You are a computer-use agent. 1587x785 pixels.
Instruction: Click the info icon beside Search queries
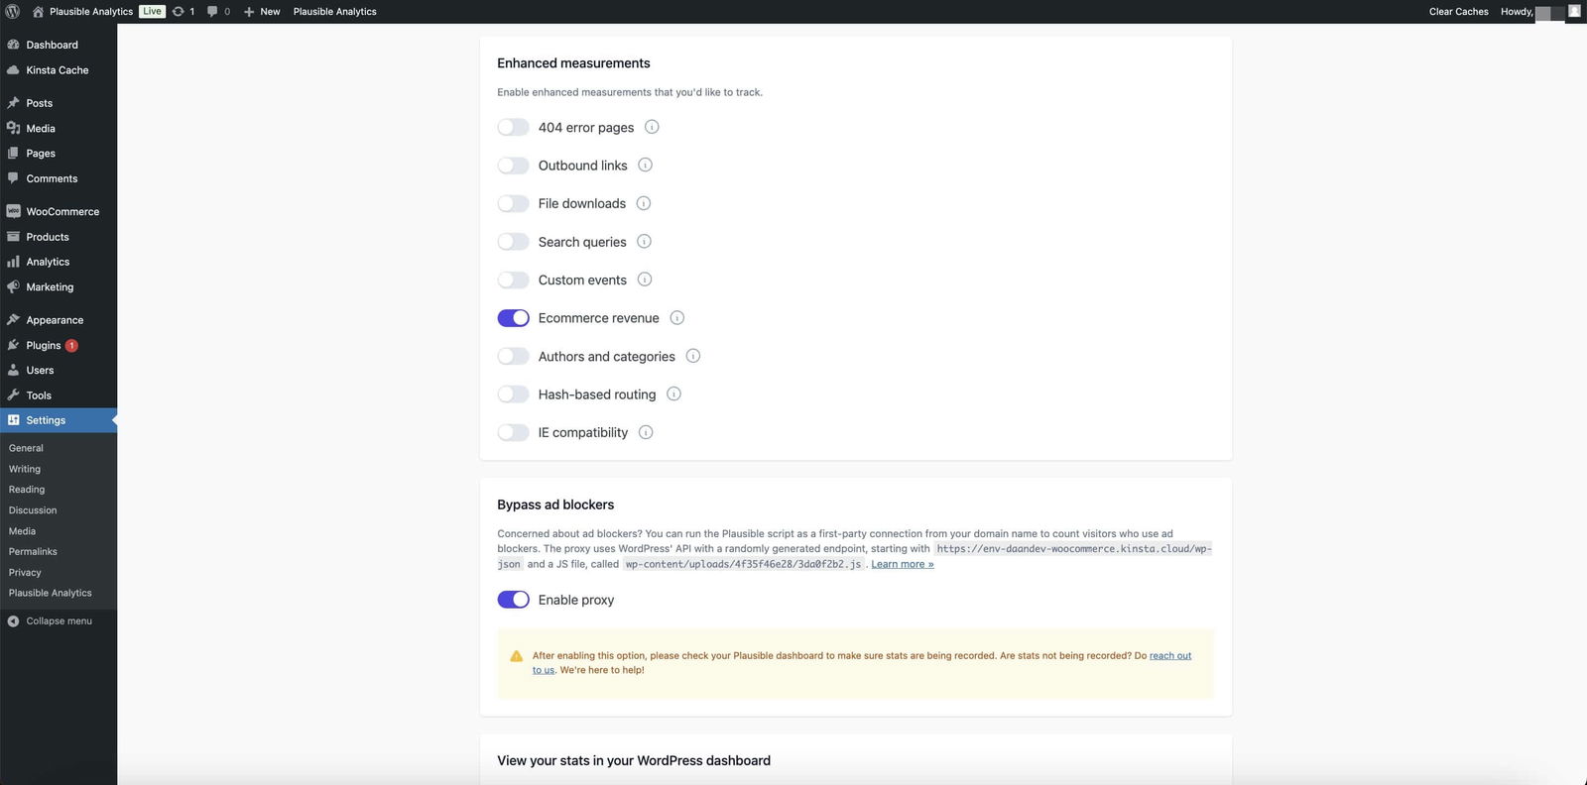pyautogui.click(x=644, y=242)
